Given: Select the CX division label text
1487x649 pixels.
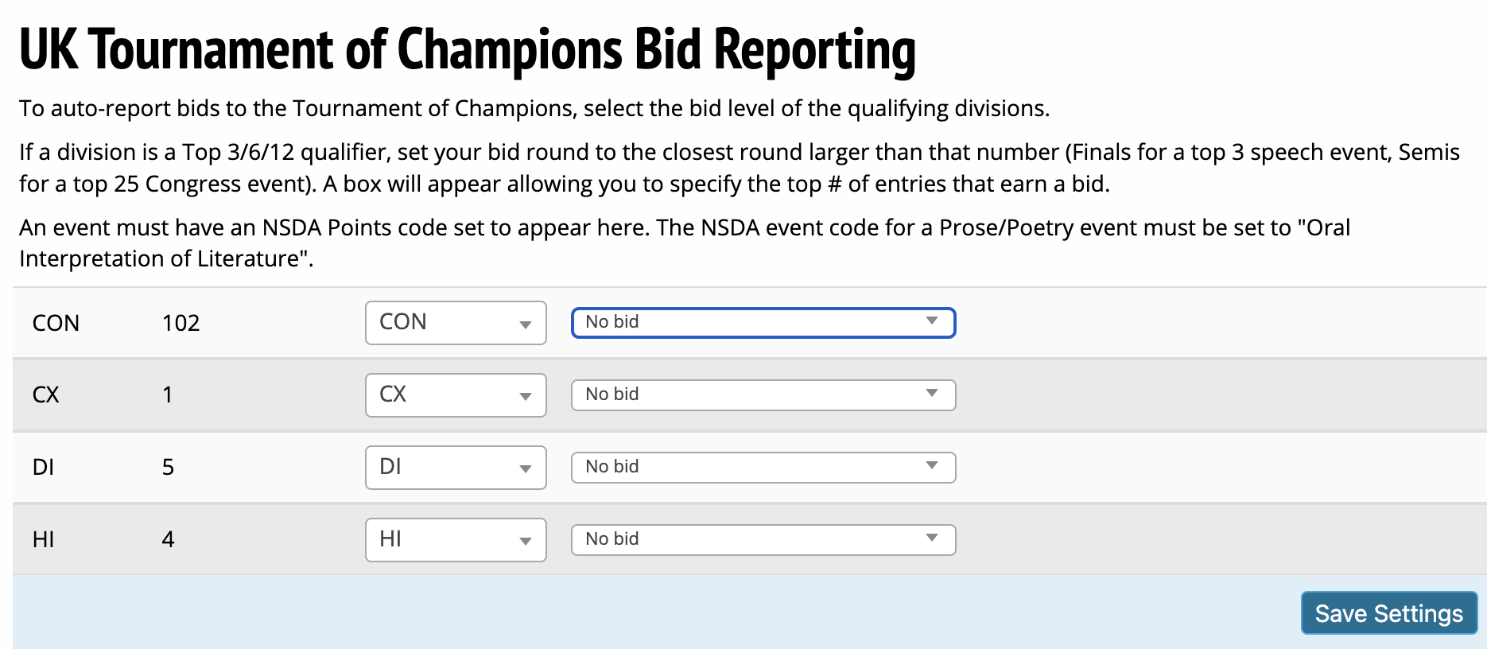Looking at the screenshot, I should click(46, 395).
